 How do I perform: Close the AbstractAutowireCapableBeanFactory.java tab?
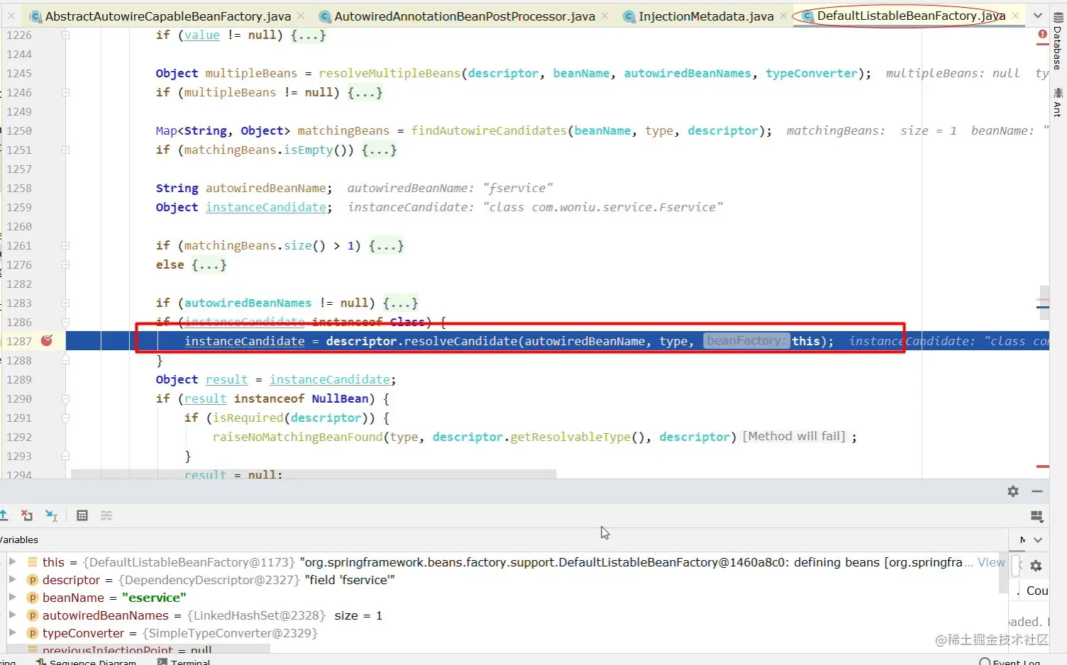[x=301, y=16]
